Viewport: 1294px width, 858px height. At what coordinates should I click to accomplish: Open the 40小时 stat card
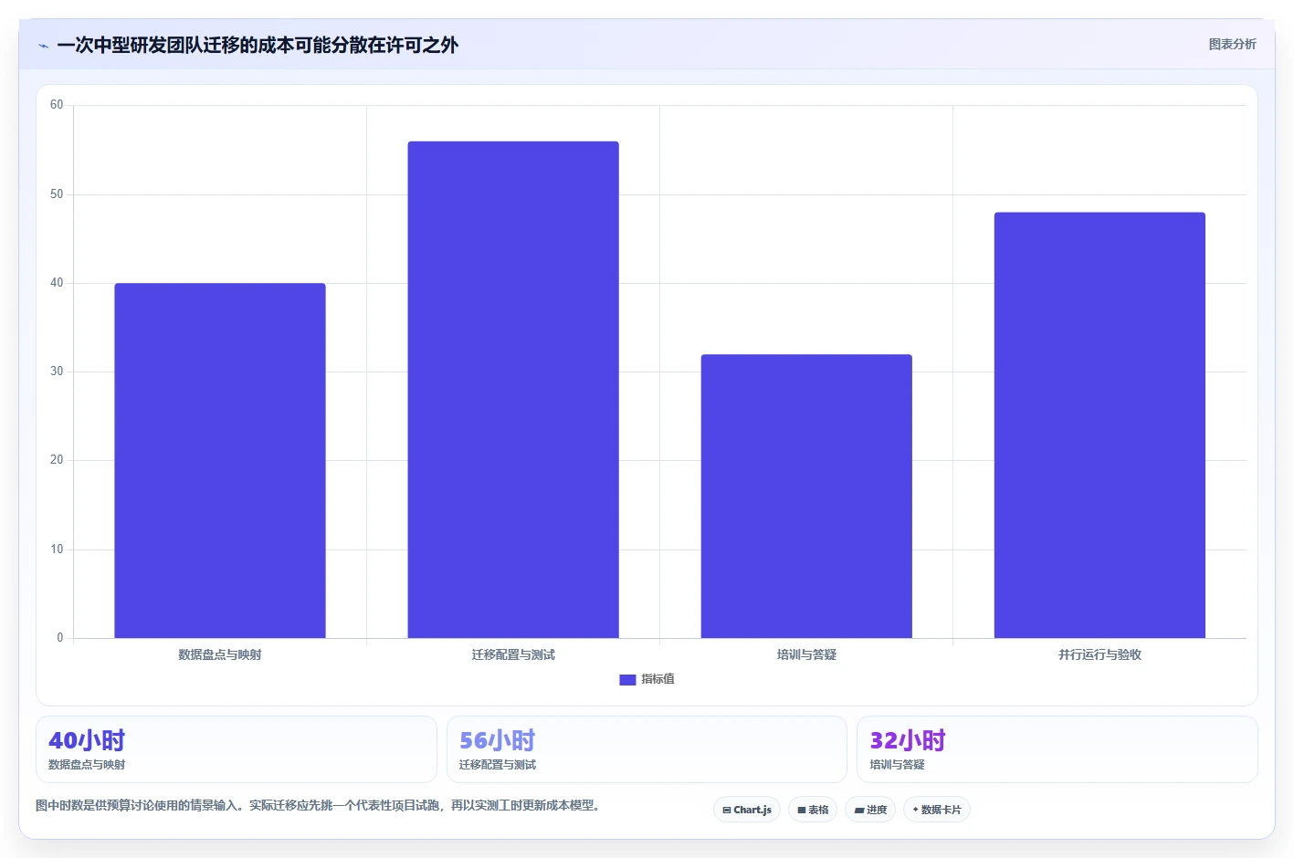237,749
